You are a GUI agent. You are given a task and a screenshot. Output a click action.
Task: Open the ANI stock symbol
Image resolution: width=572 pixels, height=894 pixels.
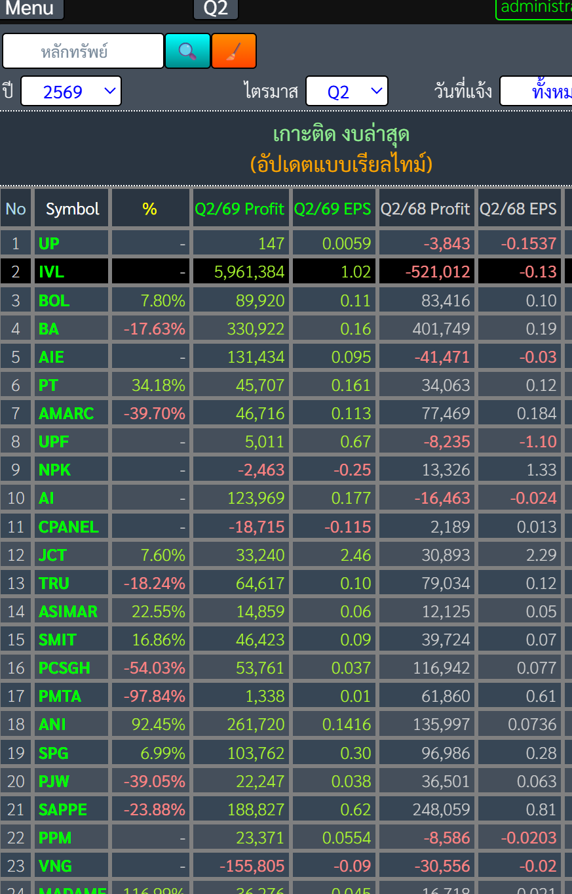click(x=52, y=724)
